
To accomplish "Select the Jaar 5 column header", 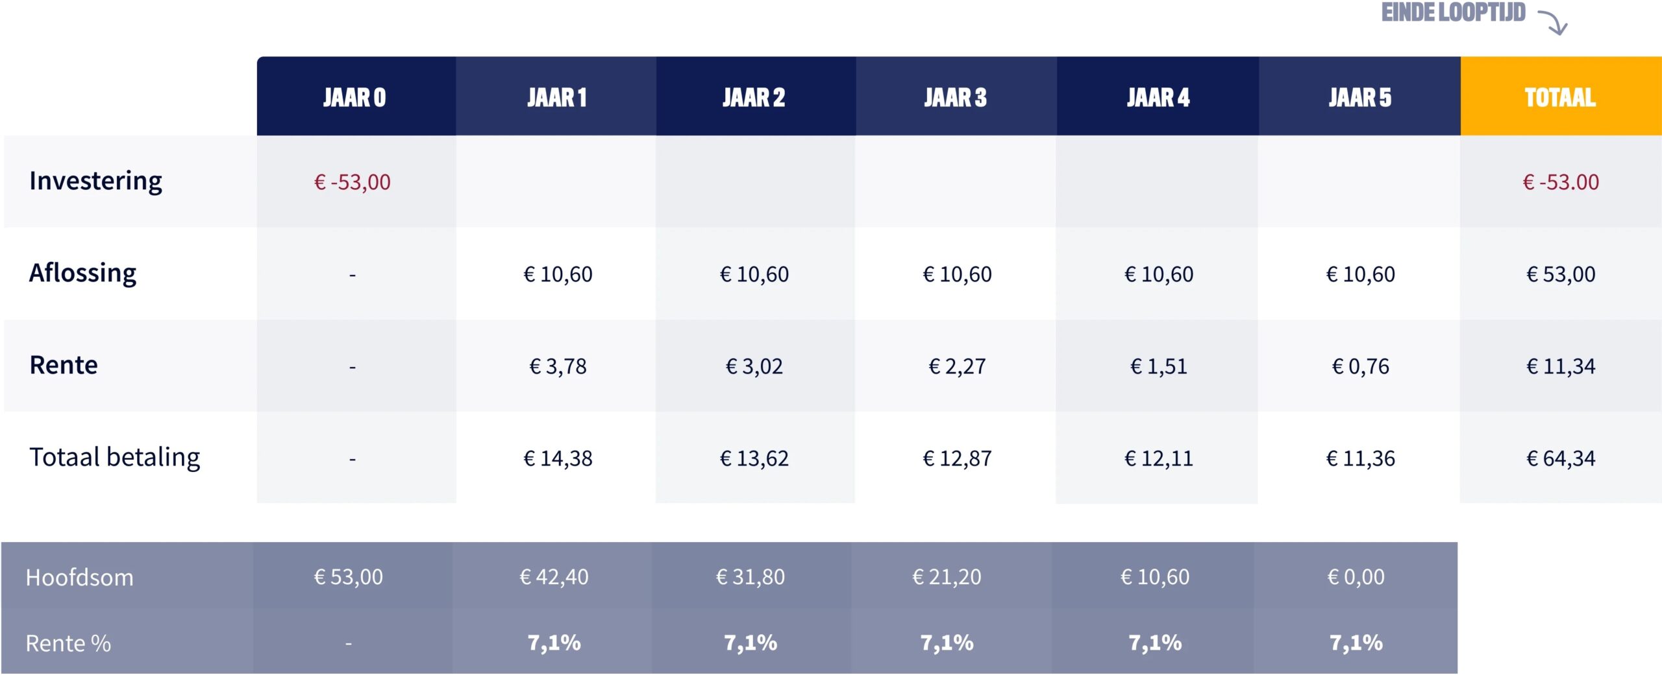I will click(x=1359, y=98).
